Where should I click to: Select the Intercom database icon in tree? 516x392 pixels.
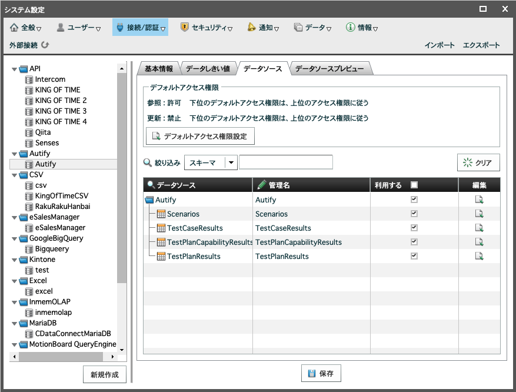29,79
